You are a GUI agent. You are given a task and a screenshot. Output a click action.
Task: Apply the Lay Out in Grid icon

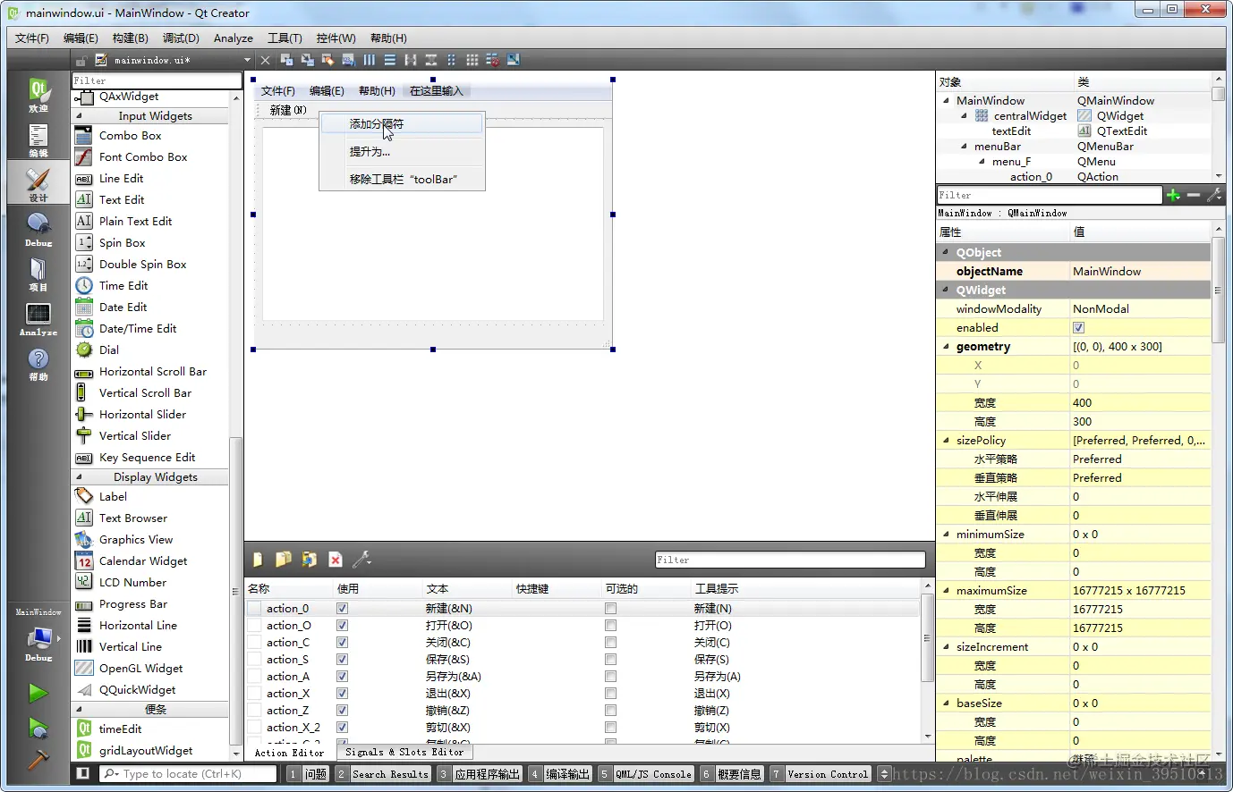point(472,60)
